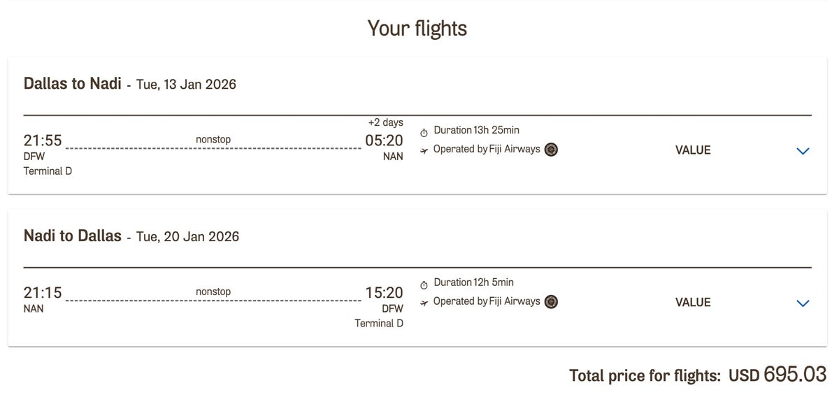Screen dimensions: 839x395
Task: Click the +2 days arrival indicator
Action: 385,122
